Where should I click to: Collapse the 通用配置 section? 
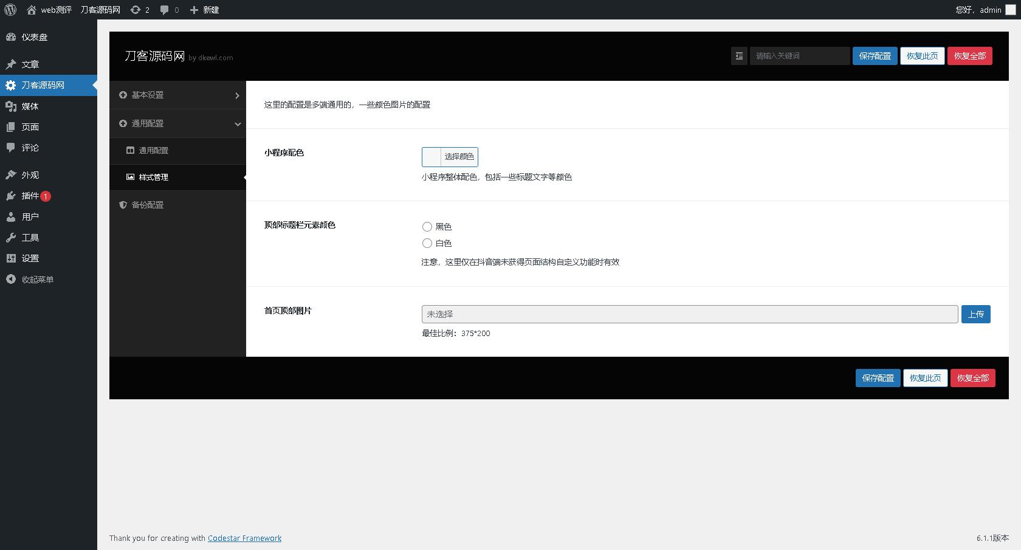pos(177,123)
